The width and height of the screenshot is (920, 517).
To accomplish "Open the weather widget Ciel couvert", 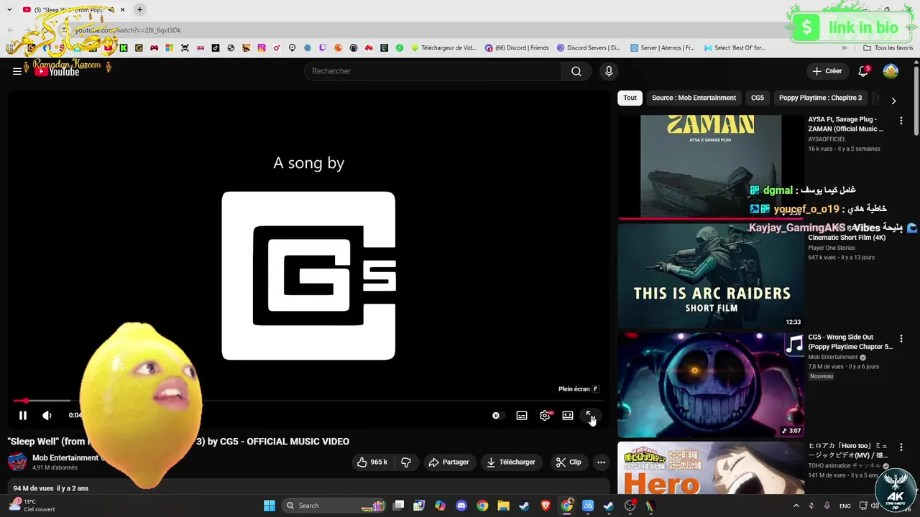I will tap(32, 506).
